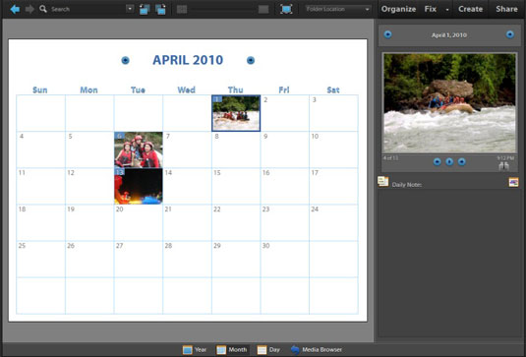Click the play button under photo preview

[449, 162]
